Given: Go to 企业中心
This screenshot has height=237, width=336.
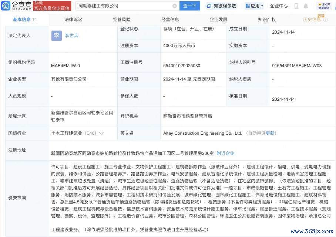Looking at the screenshot, I should (279, 6).
